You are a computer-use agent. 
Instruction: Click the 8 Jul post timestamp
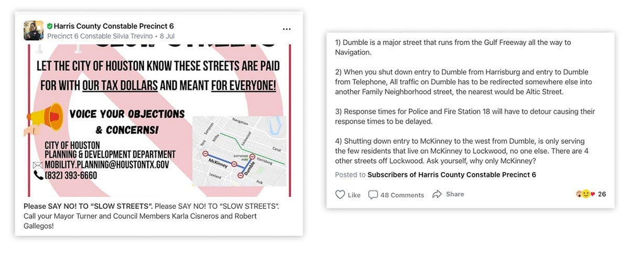167,36
